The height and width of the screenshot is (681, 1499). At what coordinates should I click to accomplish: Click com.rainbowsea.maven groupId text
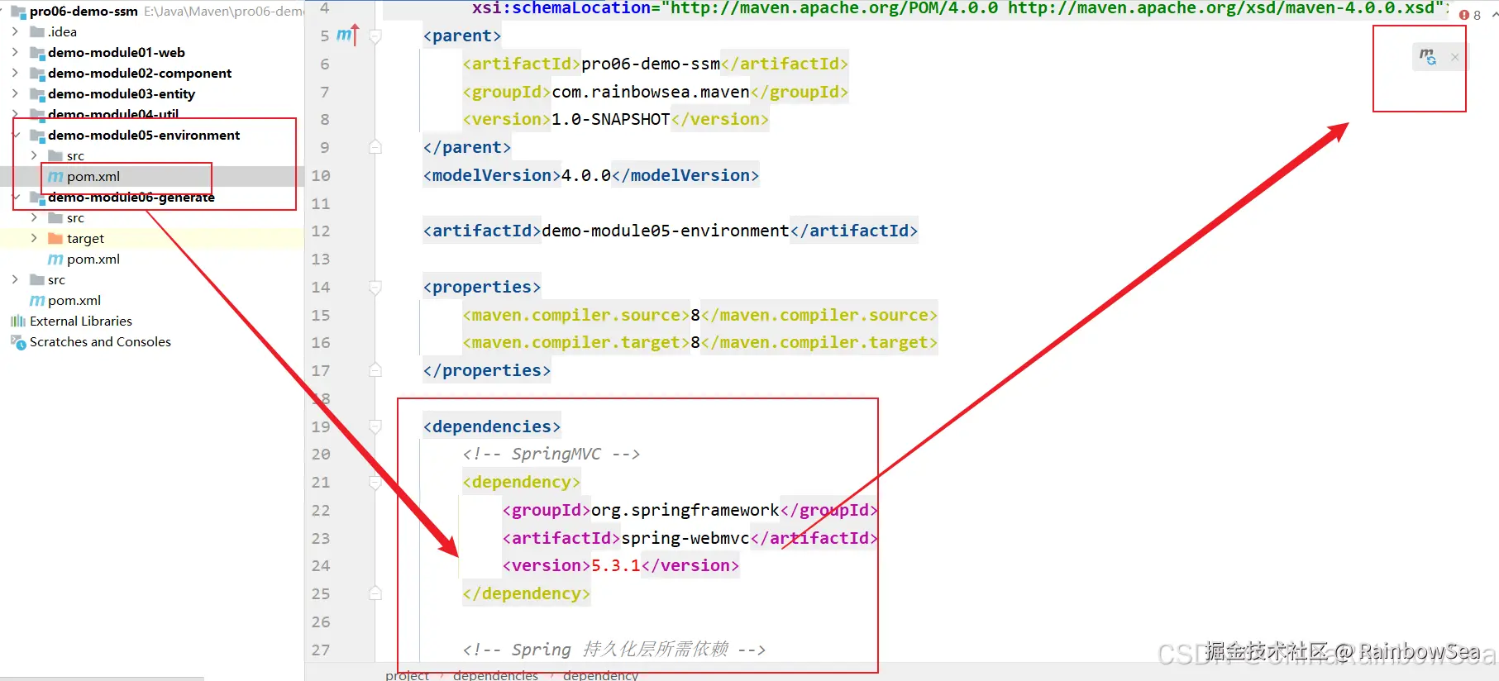tap(651, 92)
